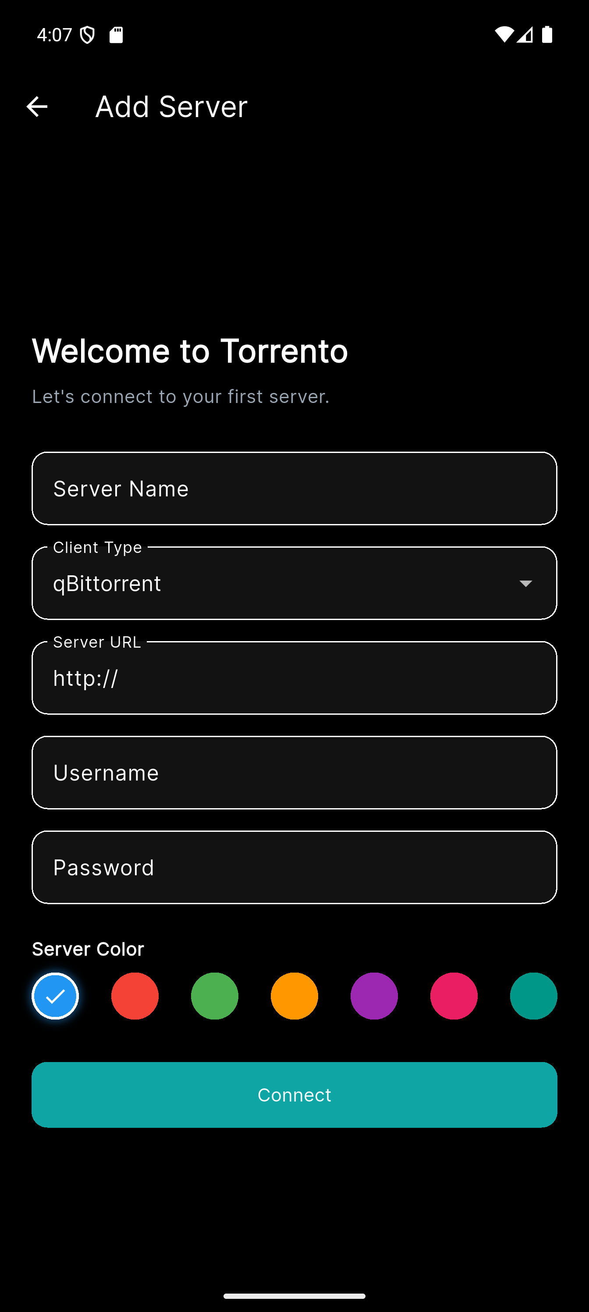This screenshot has width=589, height=1312.
Task: Select the purple server color
Action: 374,996
